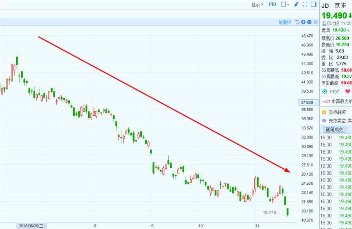
Task: Click the pink heart favorite icon
Action: (x=348, y=91)
